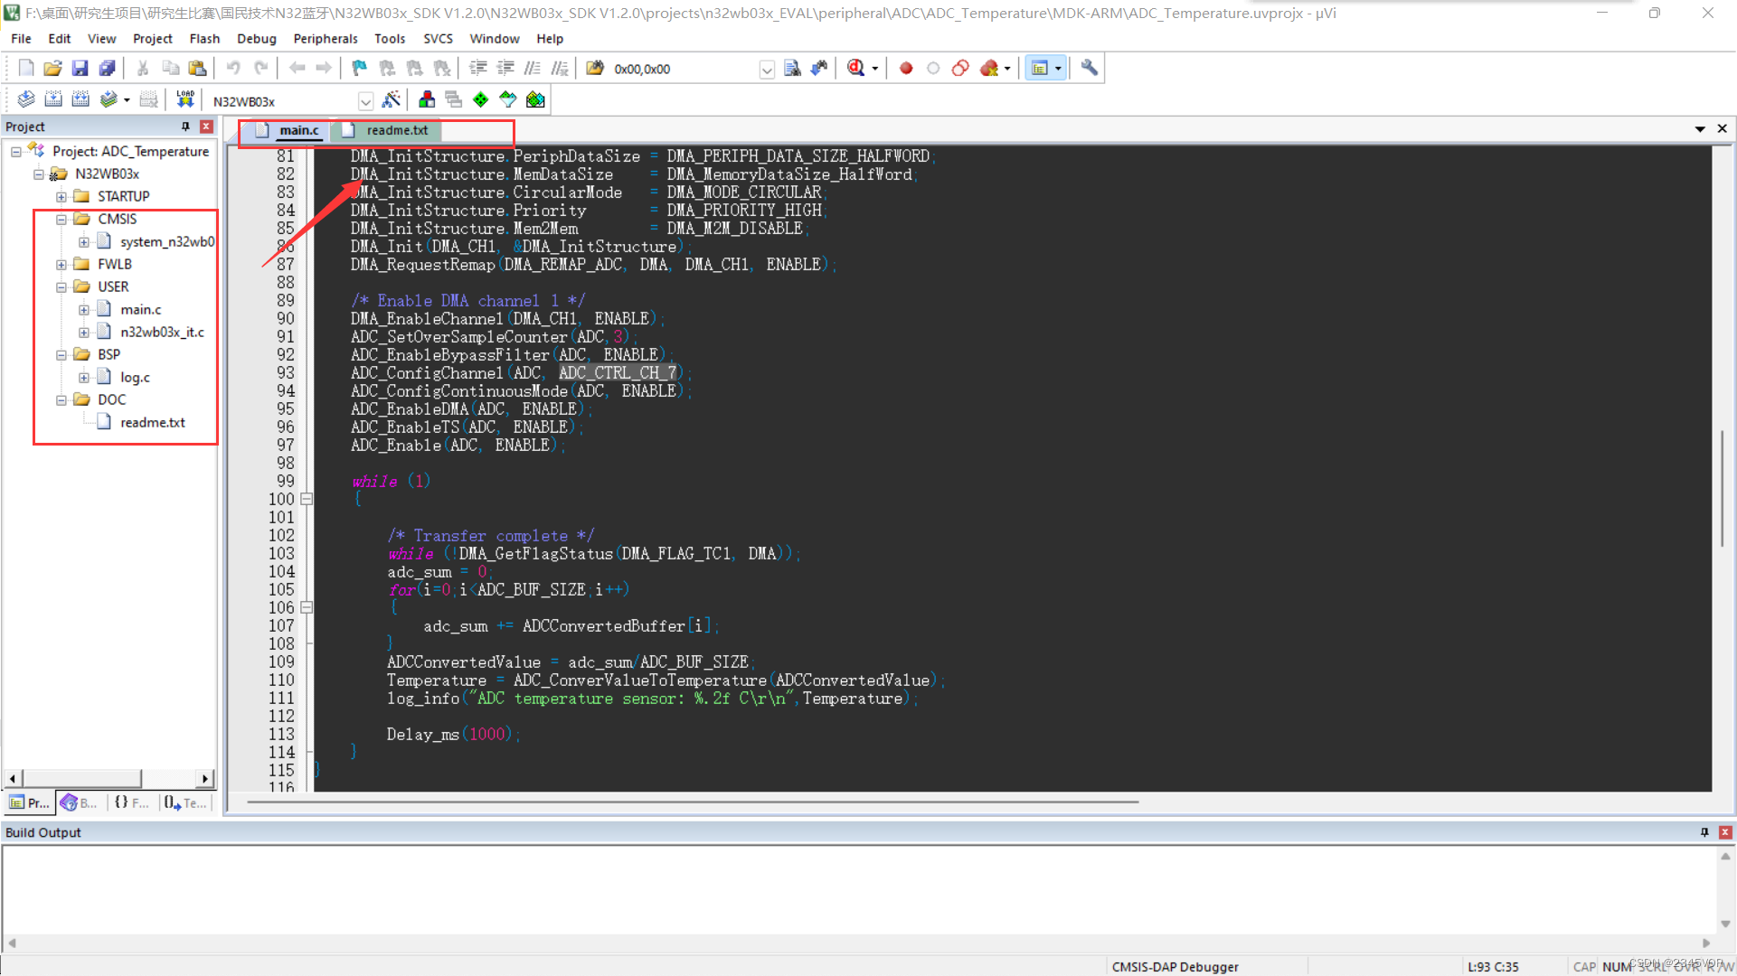Switch to the readme.txt editor tab
The image size is (1737, 976).
coord(387,130)
